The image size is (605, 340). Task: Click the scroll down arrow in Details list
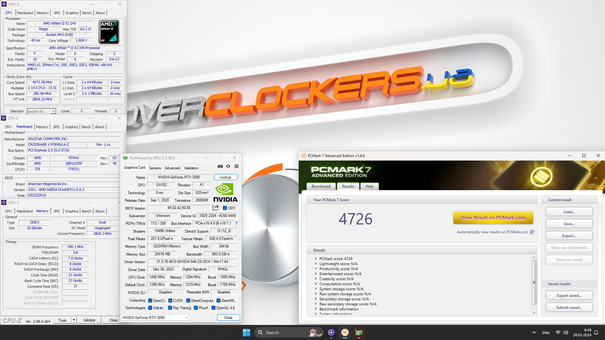click(x=534, y=313)
